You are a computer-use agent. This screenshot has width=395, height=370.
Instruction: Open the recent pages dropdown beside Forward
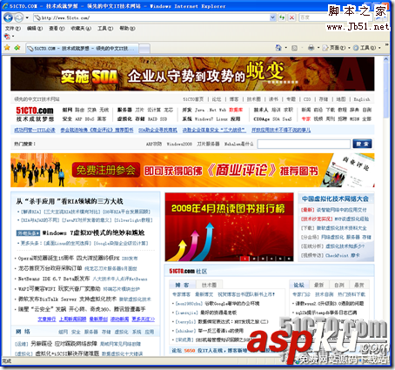27,17
